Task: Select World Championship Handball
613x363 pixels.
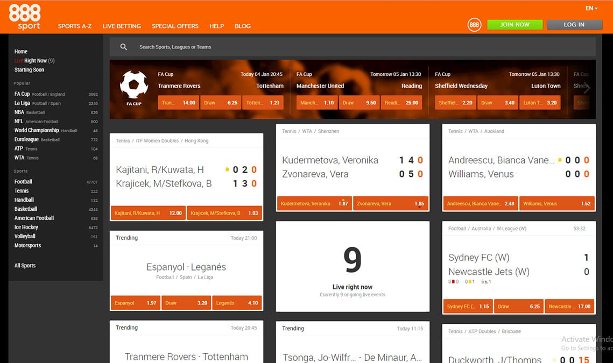Action: click(56, 131)
